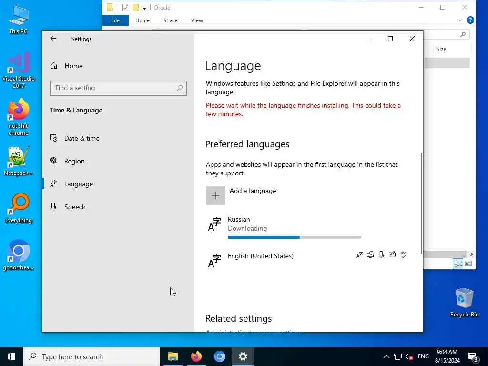Screen dimensions: 488x366
Task: Click the Find a setting search box
Action: tap(118, 88)
